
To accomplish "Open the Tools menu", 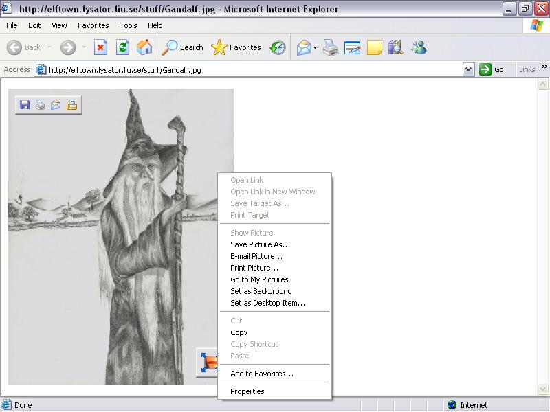I will pos(129,25).
